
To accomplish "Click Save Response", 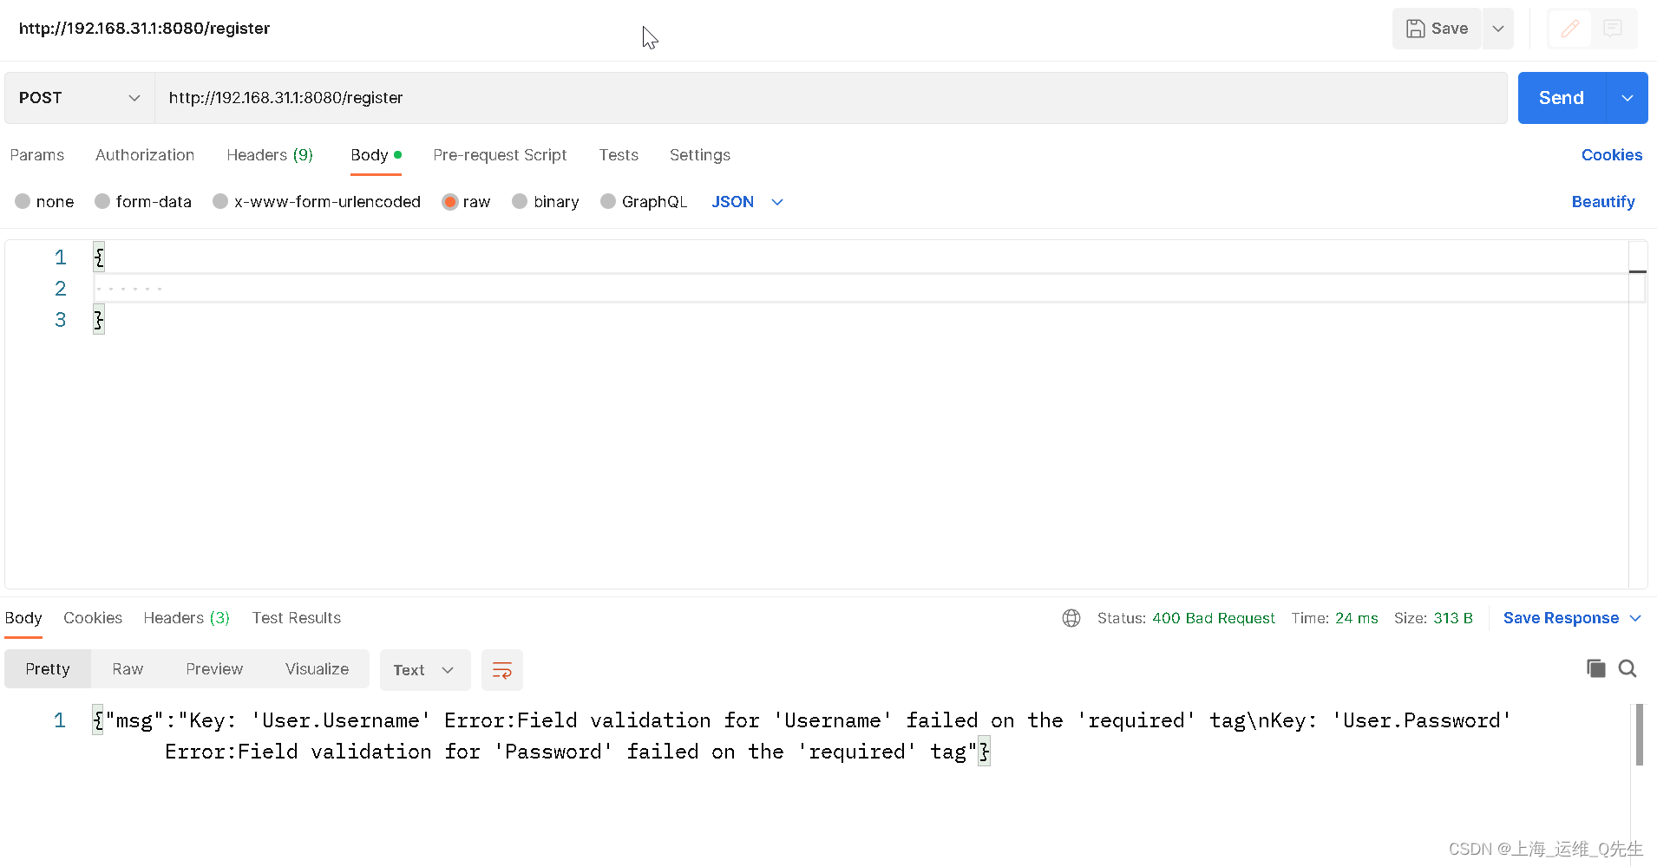I will tap(1561, 618).
